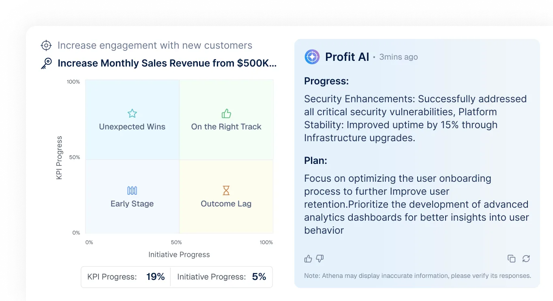Click the Initiative Progress 5% value
This screenshot has height=301, width=553.
tap(259, 277)
